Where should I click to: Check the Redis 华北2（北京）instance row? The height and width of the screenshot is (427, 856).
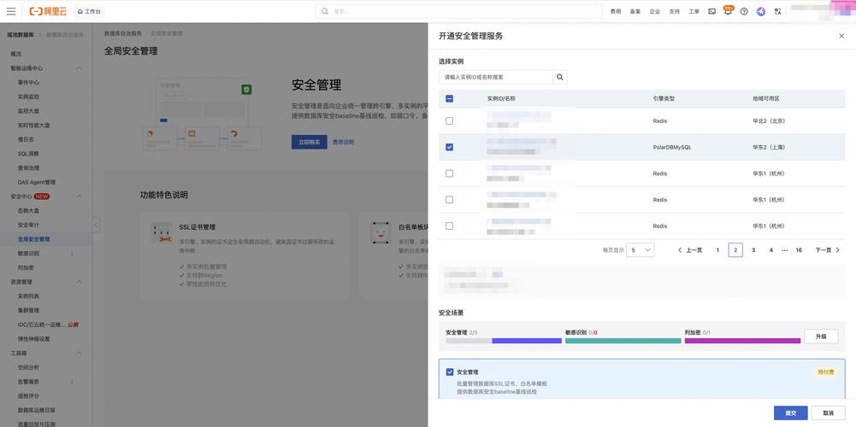[449, 121]
